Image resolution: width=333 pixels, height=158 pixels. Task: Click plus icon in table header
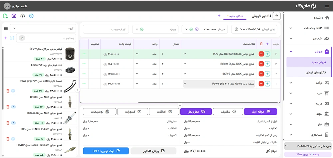point(267,44)
